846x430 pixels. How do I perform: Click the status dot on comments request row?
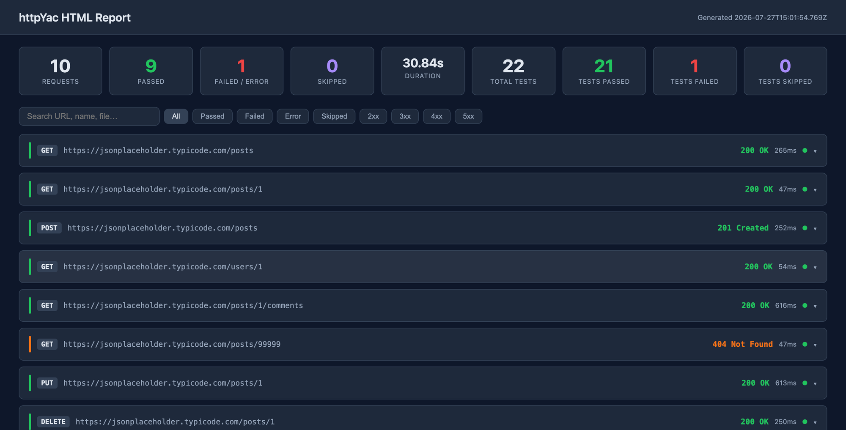(x=805, y=305)
